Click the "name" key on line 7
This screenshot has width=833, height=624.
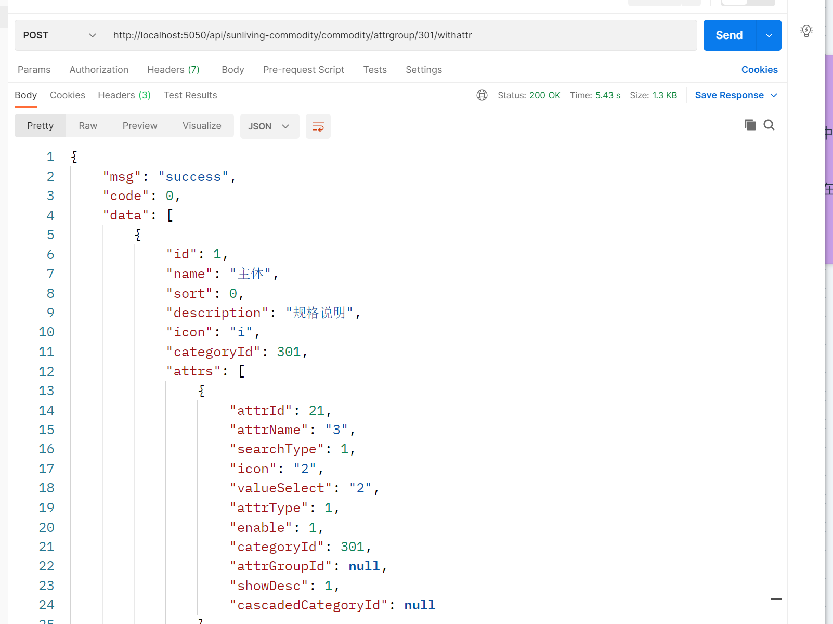189,274
